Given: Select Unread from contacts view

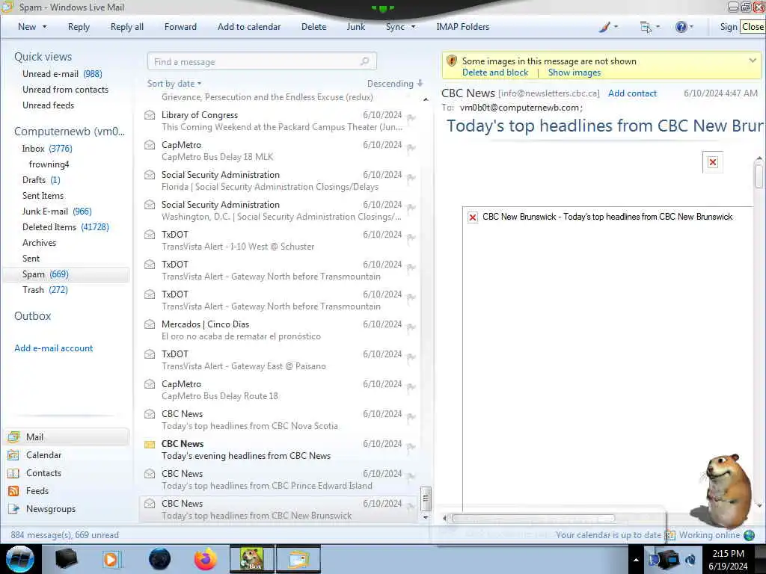Looking at the screenshot, I should tap(66, 90).
